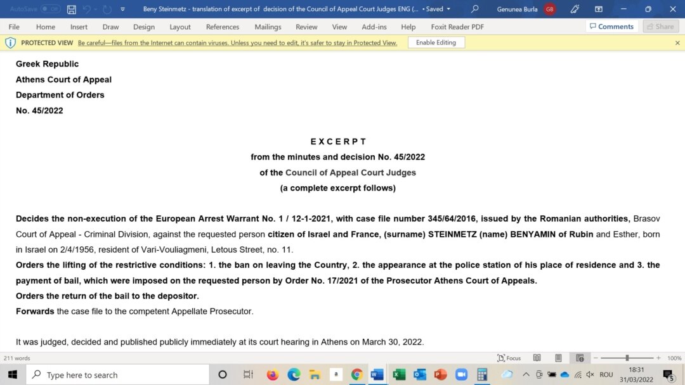
Task: Switch to Web Layout view icon
Action: (x=580, y=358)
